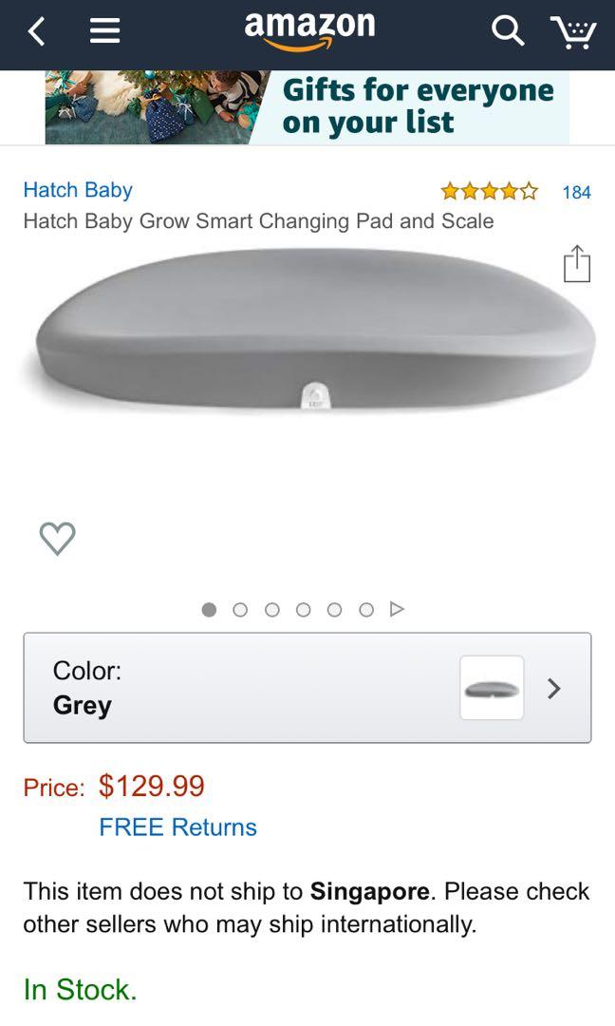Tap the back arrow in header

(x=37, y=31)
